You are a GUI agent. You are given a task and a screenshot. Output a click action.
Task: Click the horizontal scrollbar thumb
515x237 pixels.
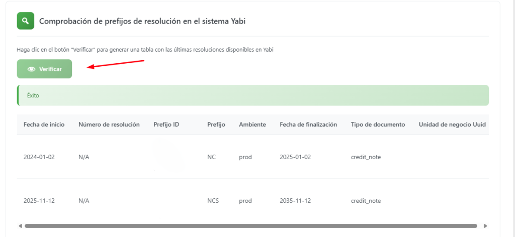[250, 226]
